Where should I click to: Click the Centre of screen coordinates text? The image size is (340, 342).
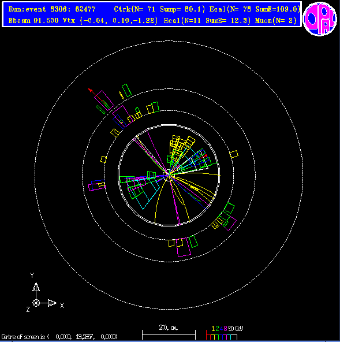59,337
